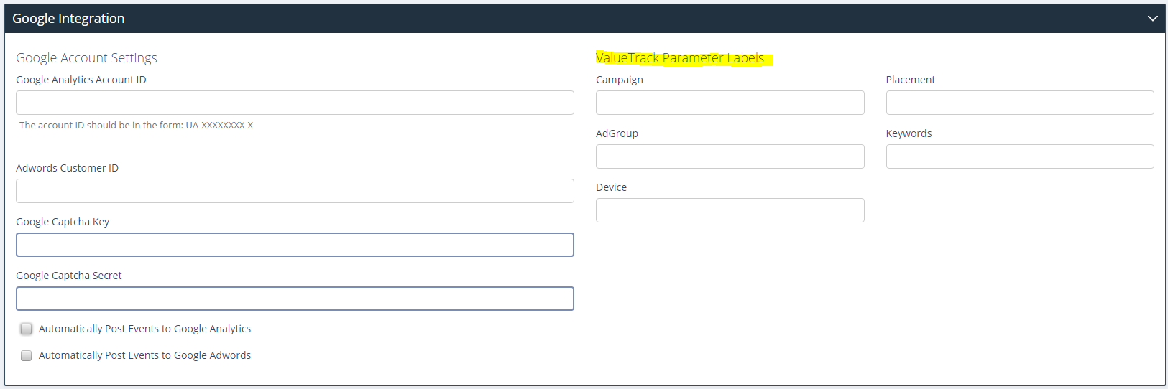Click the highlighted ValueTrack Parameter Labels heading
The width and height of the screenshot is (1168, 389).
(x=680, y=58)
